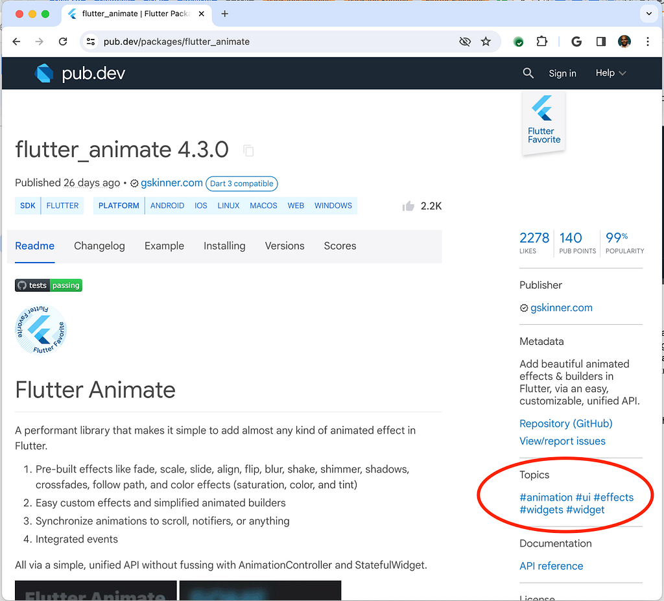Reload the pub.dev page
This screenshot has height=601, width=664.
[x=63, y=41]
